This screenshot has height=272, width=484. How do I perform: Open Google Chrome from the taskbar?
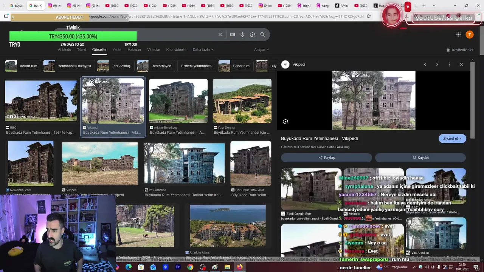click(190, 267)
